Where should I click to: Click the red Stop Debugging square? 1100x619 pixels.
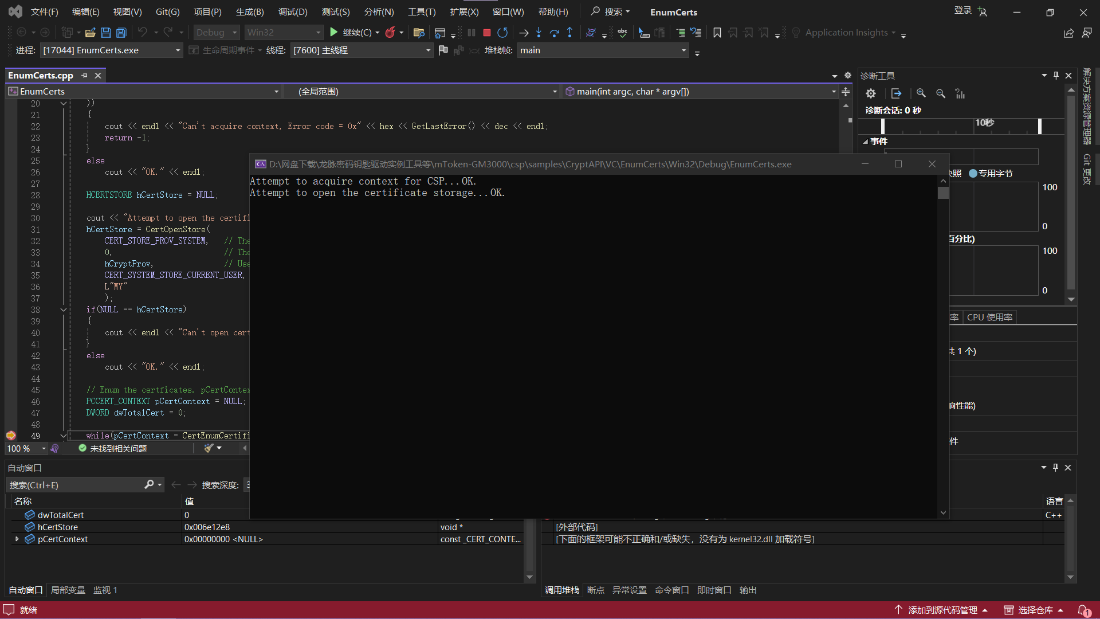coord(486,33)
